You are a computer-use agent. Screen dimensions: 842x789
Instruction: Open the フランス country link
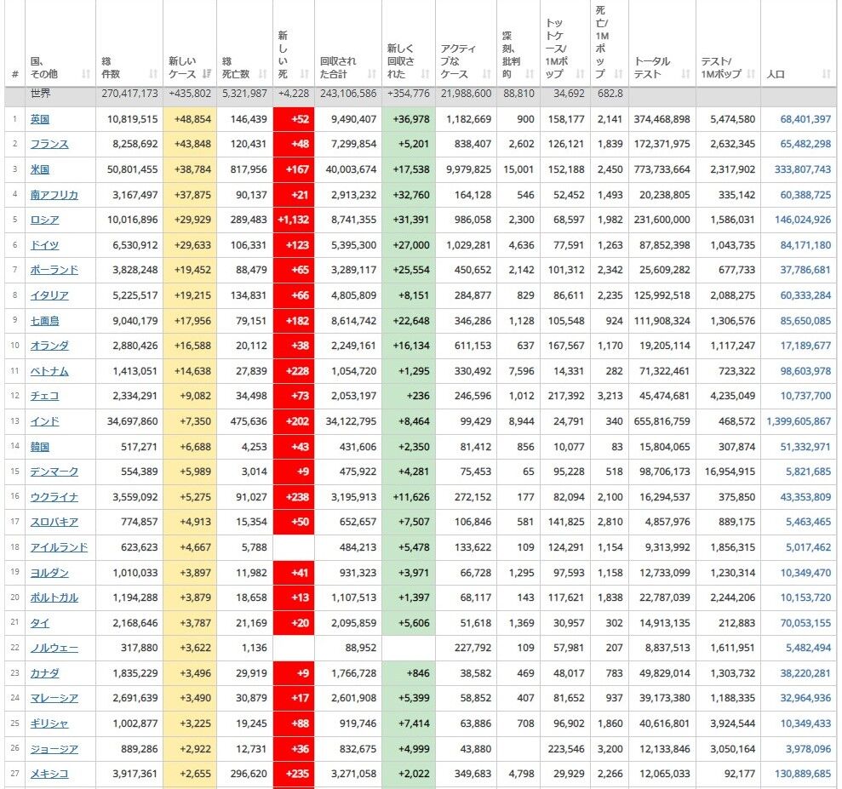(x=49, y=144)
